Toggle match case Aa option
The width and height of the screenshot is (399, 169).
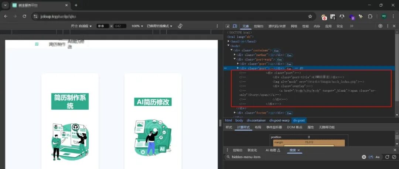click(x=378, y=157)
